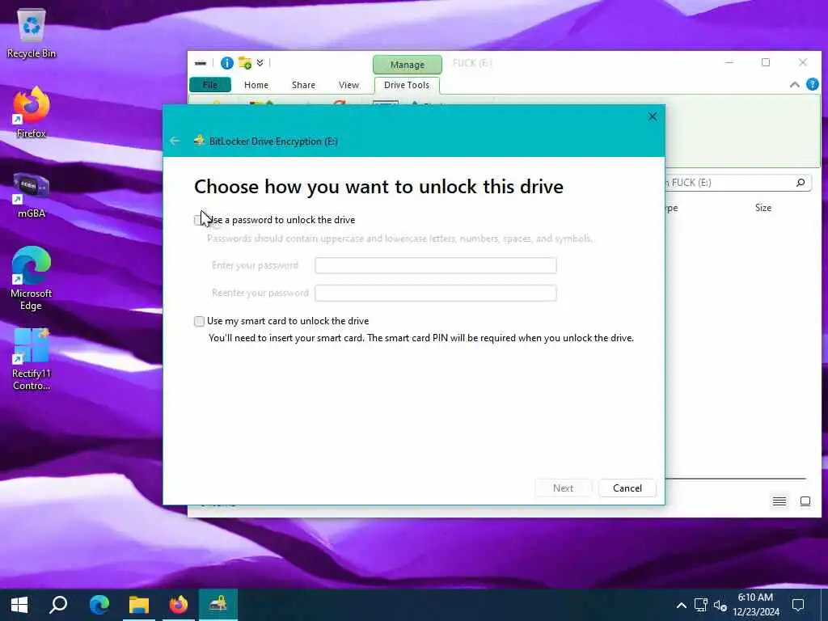828x621 pixels.
Task: Close the BitLocker Drive Encryption dialog
Action: [653, 116]
